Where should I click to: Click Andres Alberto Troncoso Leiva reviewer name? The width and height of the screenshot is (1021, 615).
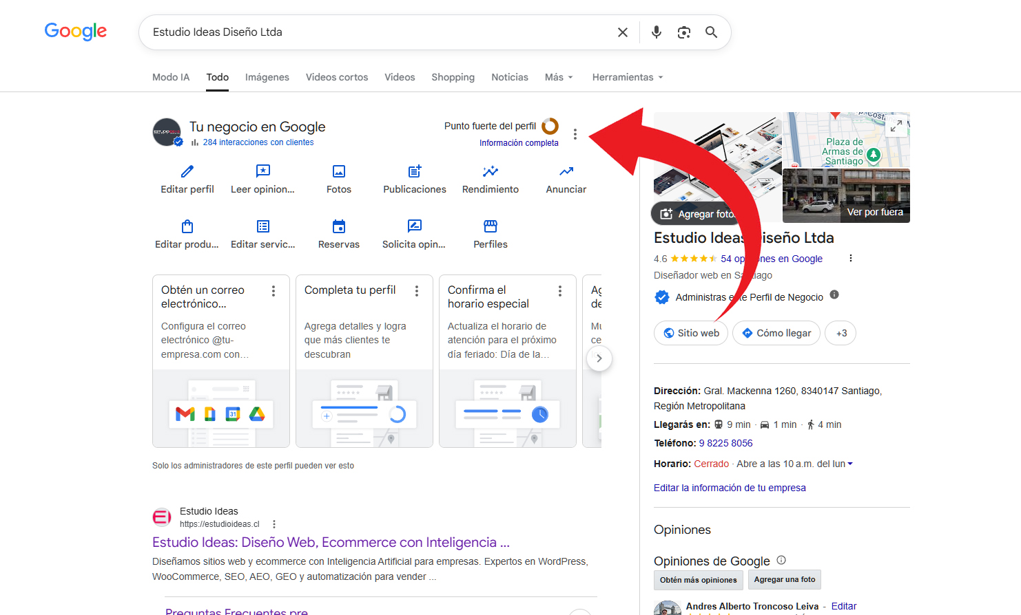(x=752, y=606)
